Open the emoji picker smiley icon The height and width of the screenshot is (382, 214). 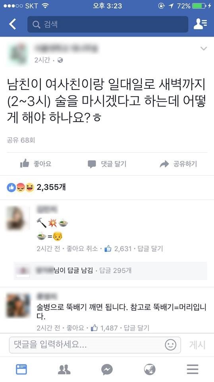[170, 345]
